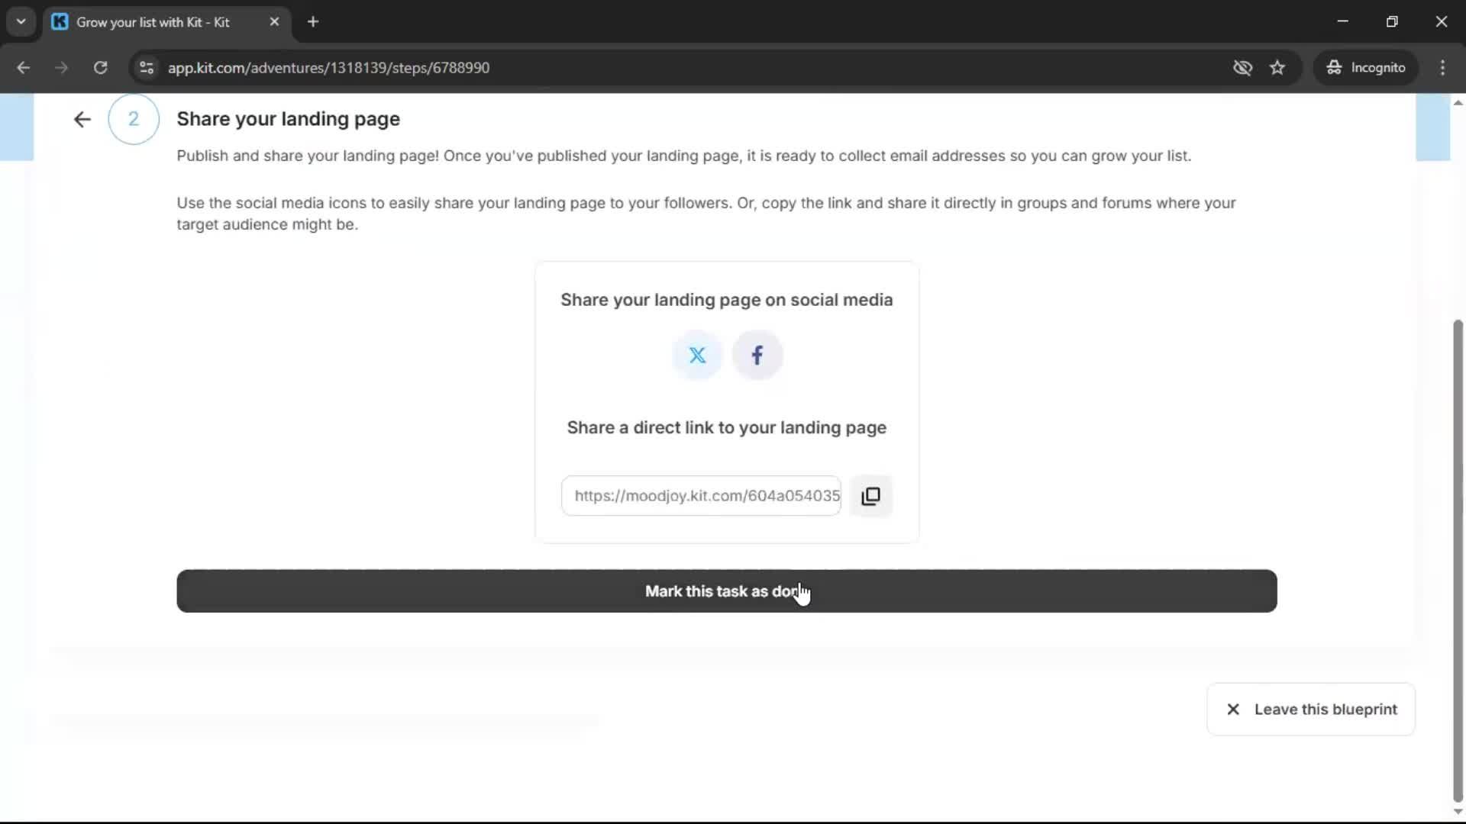Reload the current page
The width and height of the screenshot is (1466, 824).
point(100,67)
